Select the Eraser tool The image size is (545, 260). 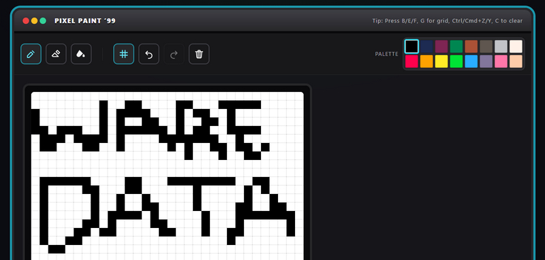(x=56, y=54)
